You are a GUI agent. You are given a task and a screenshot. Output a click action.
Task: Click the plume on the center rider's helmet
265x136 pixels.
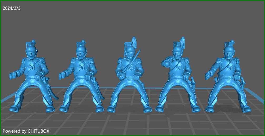click(x=134, y=42)
